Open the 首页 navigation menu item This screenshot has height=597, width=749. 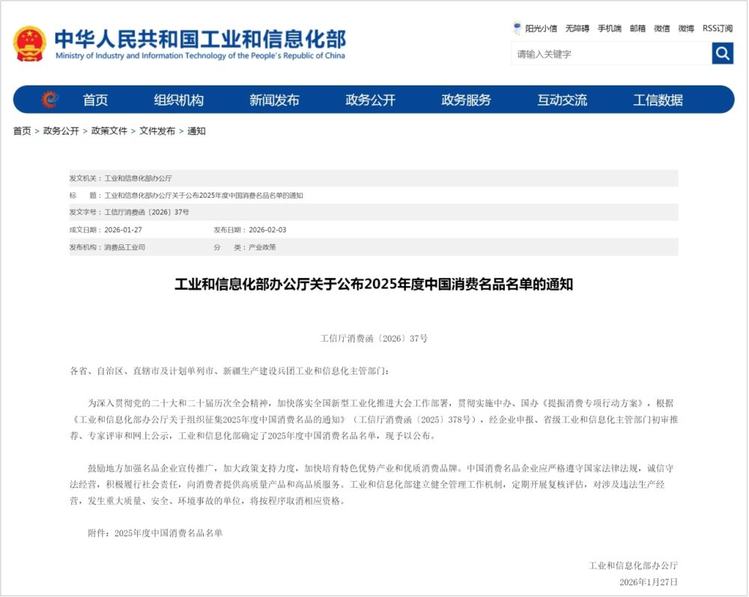pos(95,100)
